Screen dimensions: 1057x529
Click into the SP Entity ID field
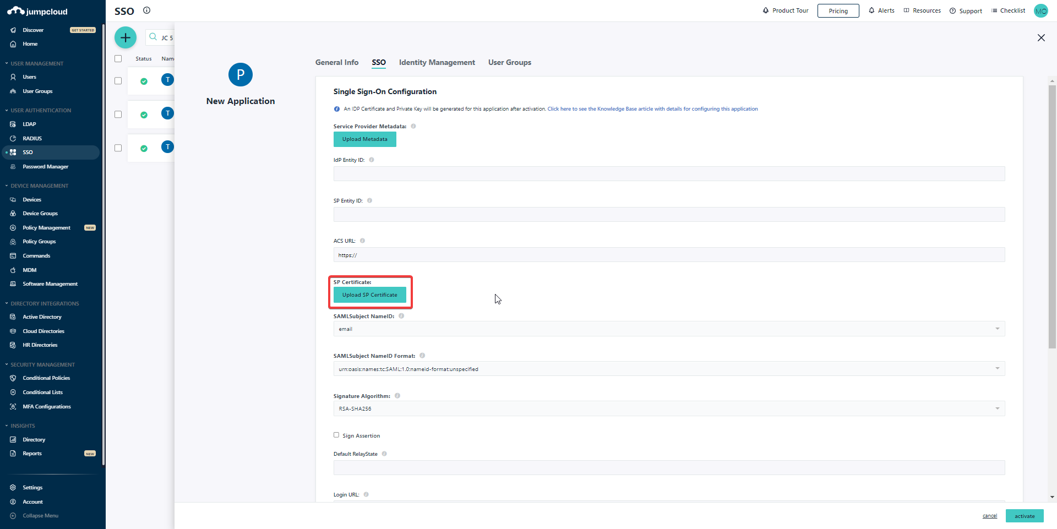[669, 215]
